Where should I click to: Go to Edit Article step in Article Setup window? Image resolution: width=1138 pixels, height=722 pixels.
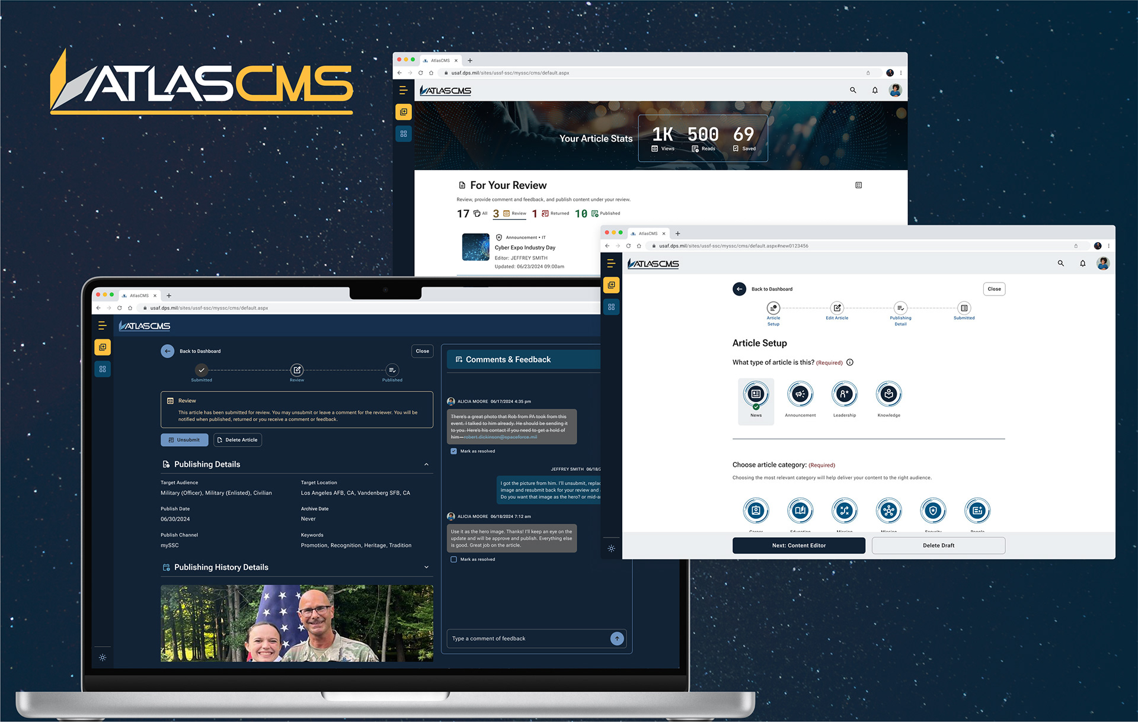coord(837,311)
